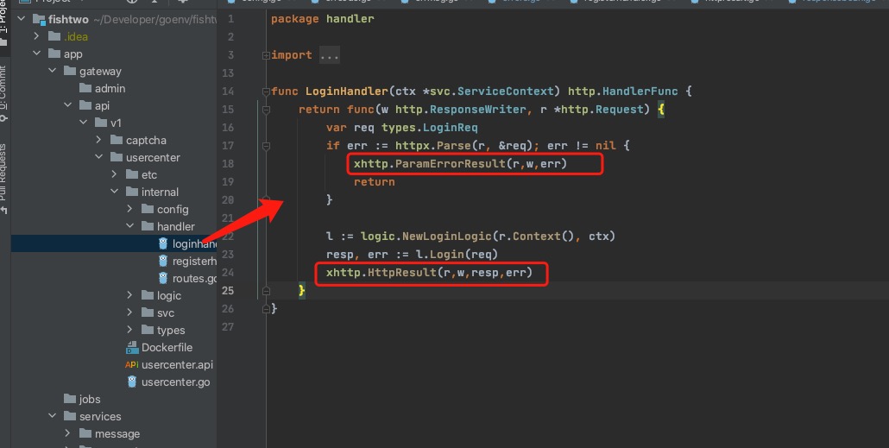
Task: Collapse the api folder chevron
Action: [68, 105]
